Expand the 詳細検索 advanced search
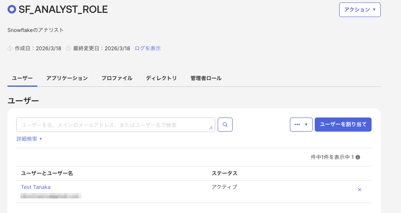This screenshot has height=213, width=401. tap(29, 139)
